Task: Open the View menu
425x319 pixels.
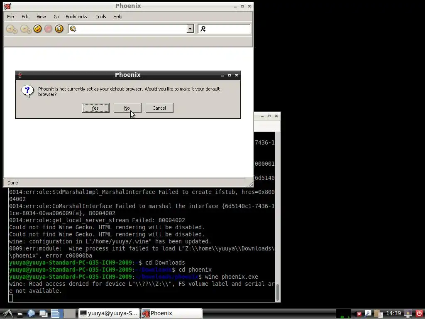Action: click(x=41, y=17)
